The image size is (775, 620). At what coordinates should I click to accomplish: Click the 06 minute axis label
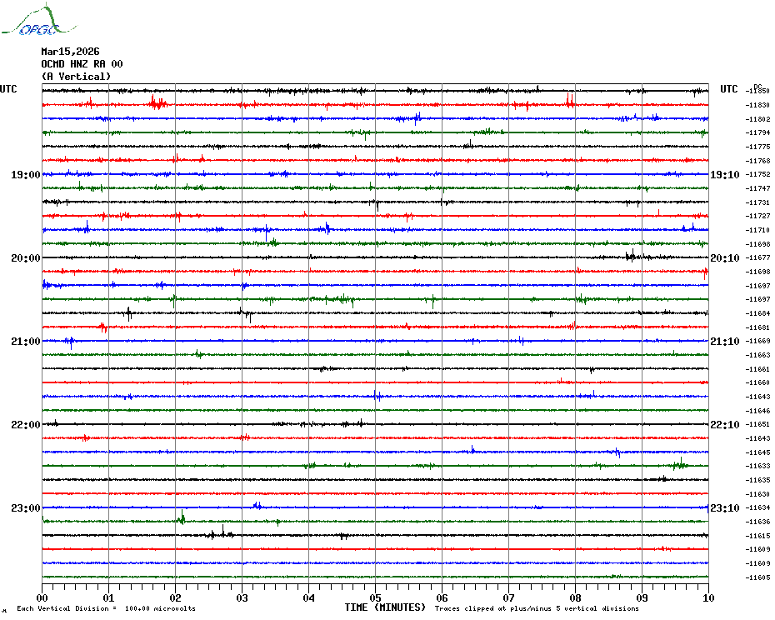click(x=442, y=597)
